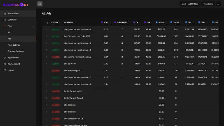Click the purple icon beside CV header
Viewport: 224px width, 126px height.
point(134,22)
